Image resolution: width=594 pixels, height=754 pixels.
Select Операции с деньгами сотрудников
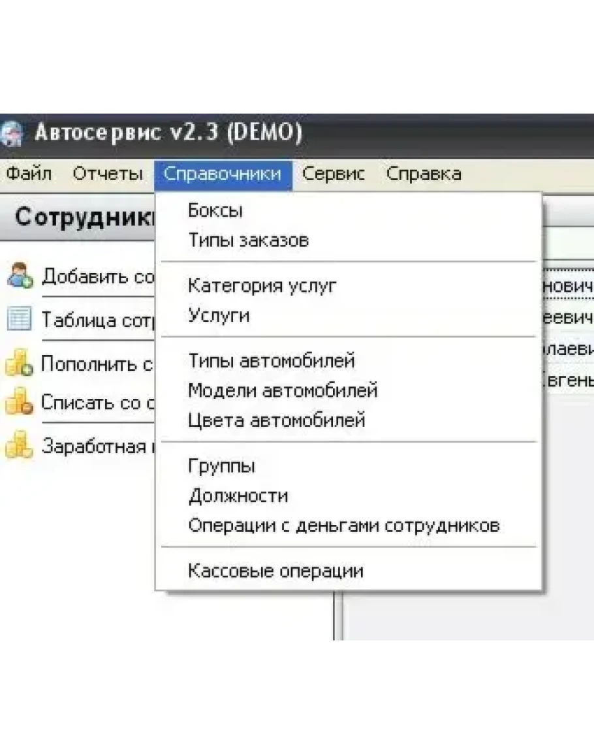344,526
